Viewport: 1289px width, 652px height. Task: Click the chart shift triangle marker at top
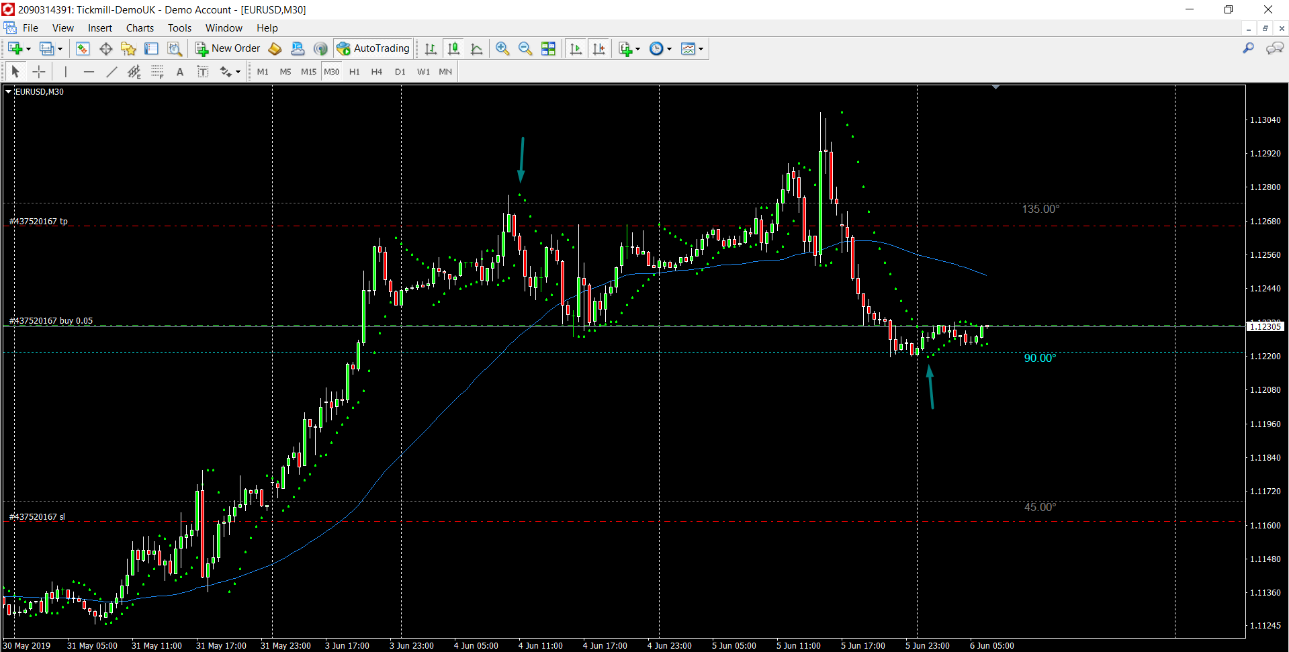point(995,87)
